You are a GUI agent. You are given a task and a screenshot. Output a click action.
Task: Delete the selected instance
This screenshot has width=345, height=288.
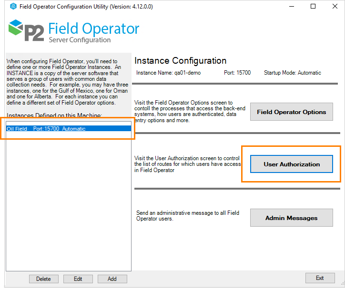pos(43,279)
